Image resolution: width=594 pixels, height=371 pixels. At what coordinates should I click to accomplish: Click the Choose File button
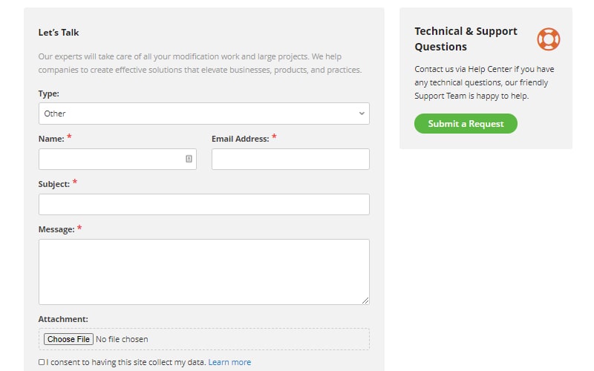coord(68,339)
